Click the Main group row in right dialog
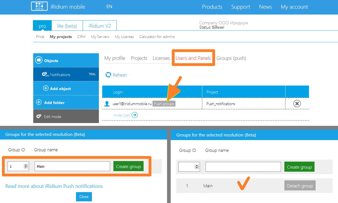Viewport: 338px width, 203px height. [254, 186]
